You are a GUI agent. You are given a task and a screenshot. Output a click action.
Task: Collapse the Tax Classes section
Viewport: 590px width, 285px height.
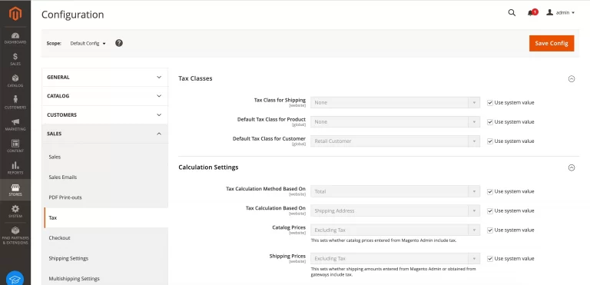point(572,78)
